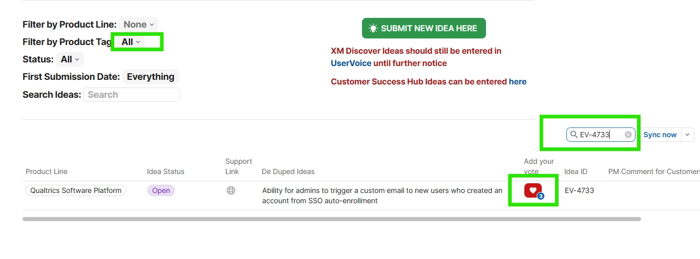Screen dimensions: 700x259
Task: Click the Support Link column header
Action: click(x=239, y=166)
